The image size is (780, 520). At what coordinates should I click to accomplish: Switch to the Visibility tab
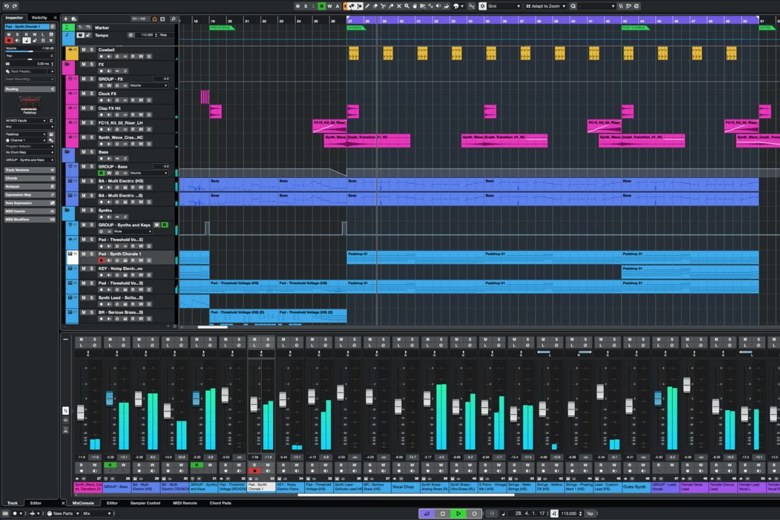[x=39, y=18]
